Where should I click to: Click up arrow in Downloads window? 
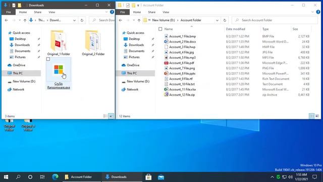(25, 20)
